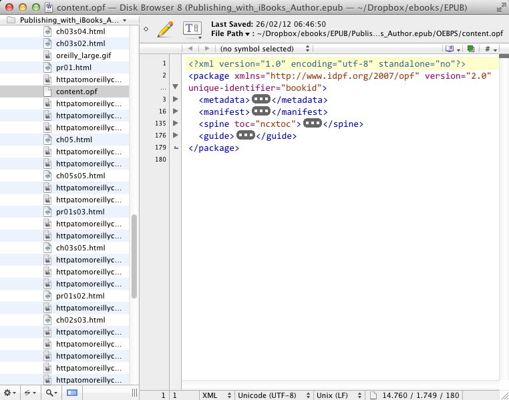Collapse the package element fold triangle
The image size is (509, 400).
click(175, 87)
